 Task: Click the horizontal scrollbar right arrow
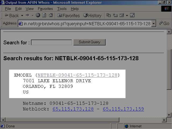164,120
